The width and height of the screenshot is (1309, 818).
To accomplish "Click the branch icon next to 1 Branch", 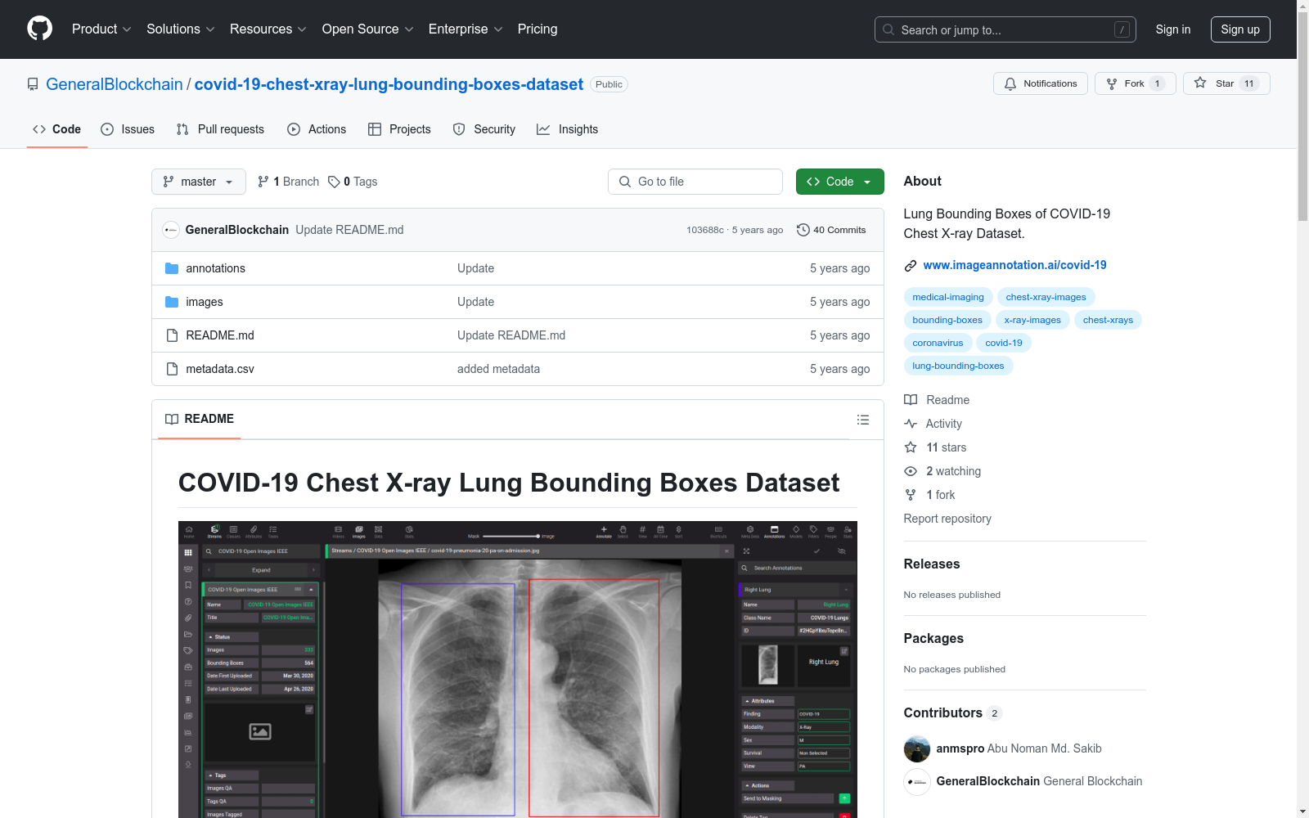I will pyautogui.click(x=263, y=182).
